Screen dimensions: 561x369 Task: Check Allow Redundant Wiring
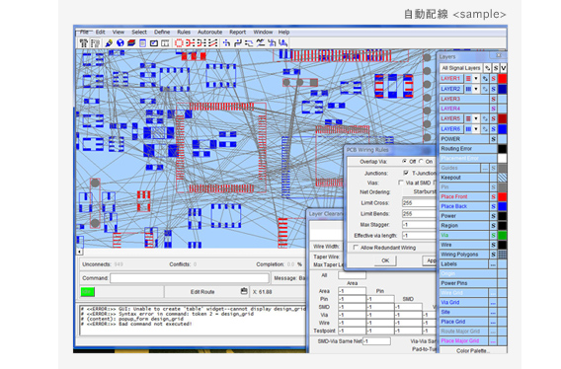click(x=356, y=248)
